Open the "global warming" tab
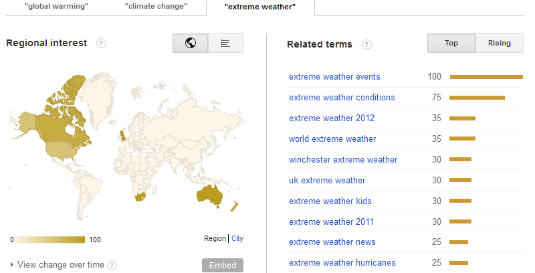The image size is (535, 273). coord(56,7)
